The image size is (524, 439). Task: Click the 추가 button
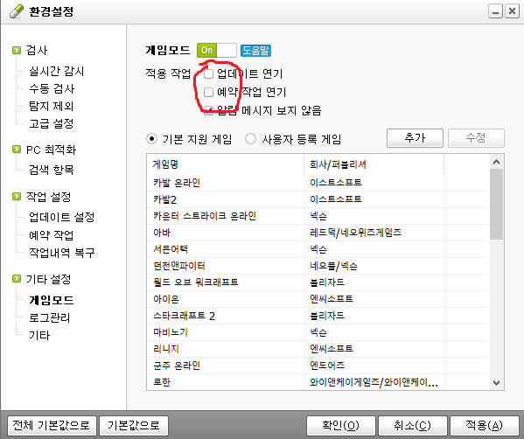click(415, 138)
